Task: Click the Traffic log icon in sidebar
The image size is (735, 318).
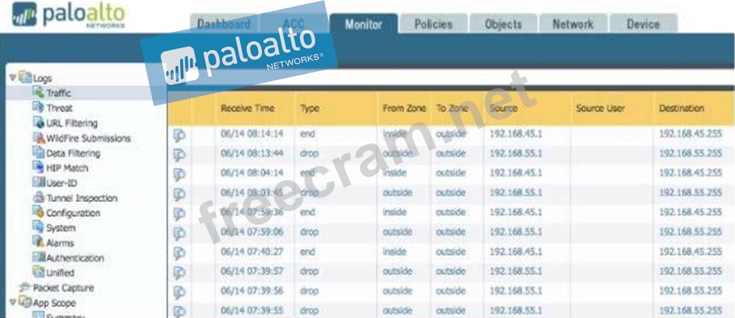Action: [x=38, y=93]
